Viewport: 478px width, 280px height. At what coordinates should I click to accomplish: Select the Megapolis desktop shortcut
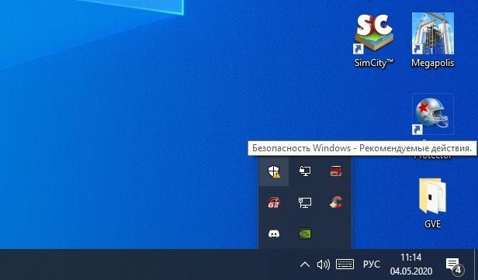pyautogui.click(x=432, y=40)
